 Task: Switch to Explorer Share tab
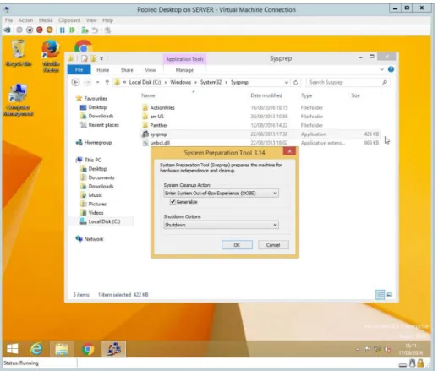point(127,70)
